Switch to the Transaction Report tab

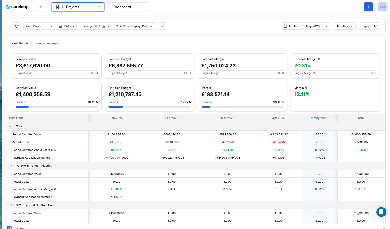(x=48, y=43)
